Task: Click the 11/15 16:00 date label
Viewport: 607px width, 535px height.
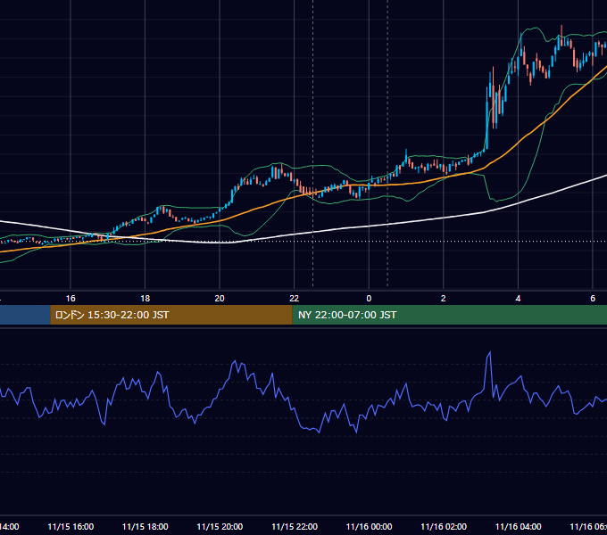Action: pyautogui.click(x=71, y=526)
